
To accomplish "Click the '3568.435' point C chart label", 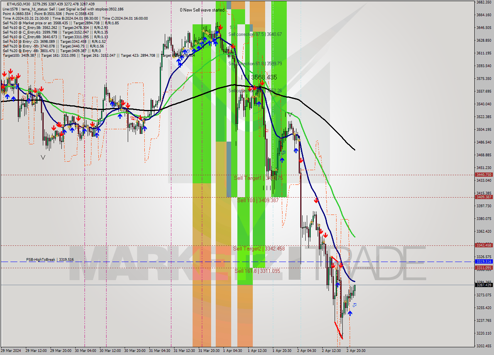I will pyautogui.click(x=264, y=78).
